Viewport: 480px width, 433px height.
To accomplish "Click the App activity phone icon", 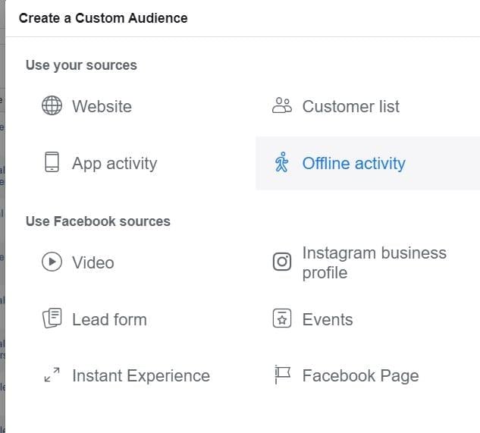I will [52, 162].
